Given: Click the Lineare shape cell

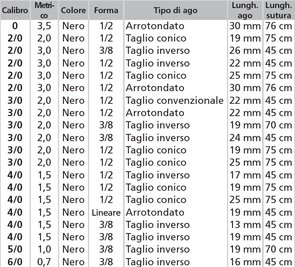Looking at the screenshot, I should click(x=106, y=212).
